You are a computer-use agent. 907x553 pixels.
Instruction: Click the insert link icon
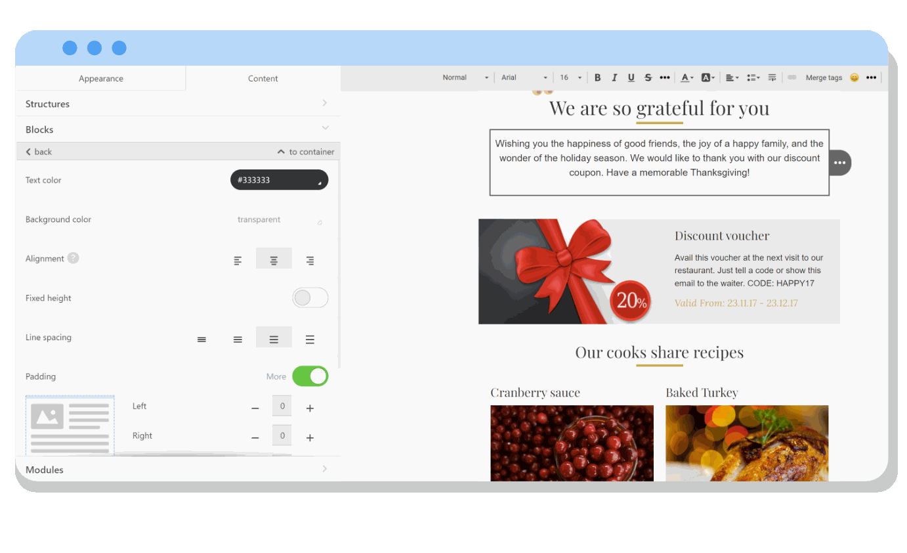[x=792, y=77]
